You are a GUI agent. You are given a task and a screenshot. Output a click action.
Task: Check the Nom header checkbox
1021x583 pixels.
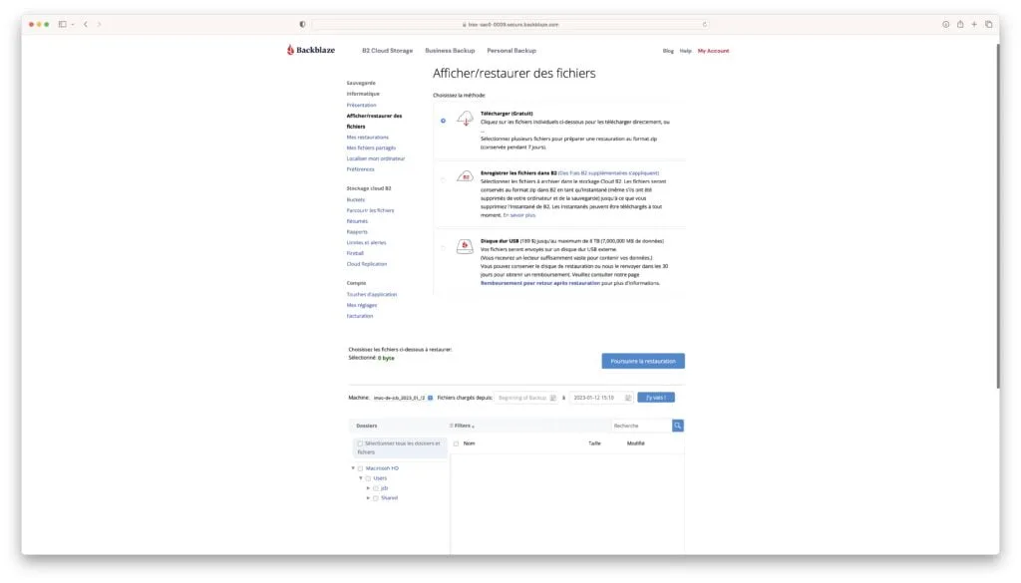click(x=456, y=443)
